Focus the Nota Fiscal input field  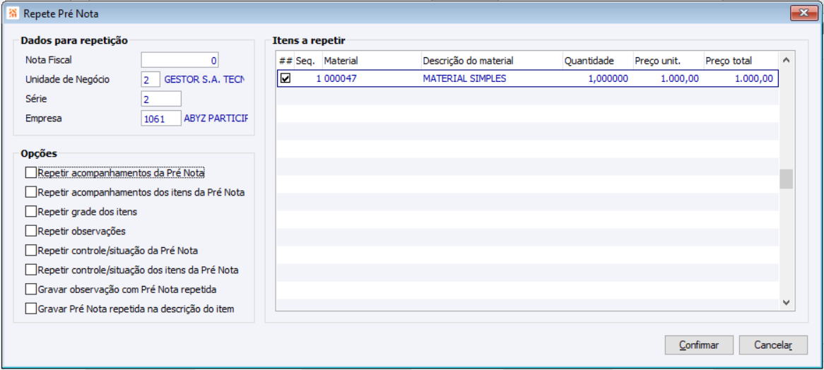point(179,60)
